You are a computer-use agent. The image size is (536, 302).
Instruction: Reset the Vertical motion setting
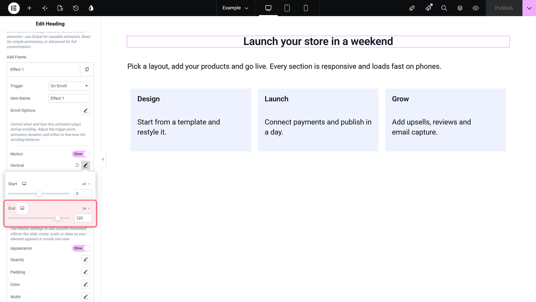pos(77,166)
